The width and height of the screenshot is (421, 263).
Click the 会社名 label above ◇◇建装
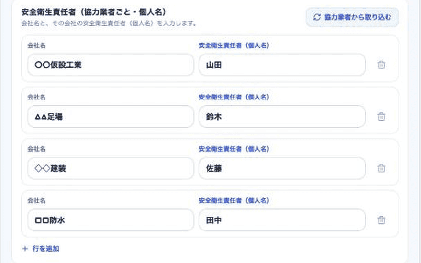point(36,149)
